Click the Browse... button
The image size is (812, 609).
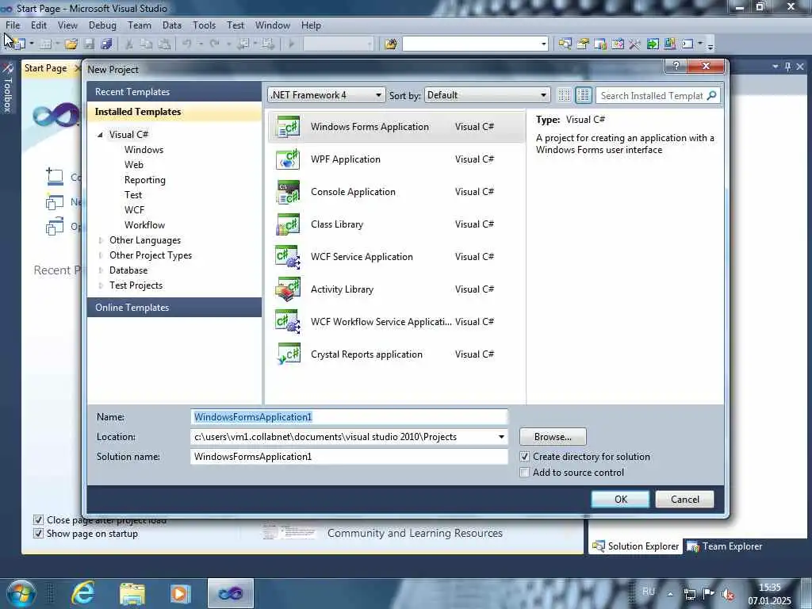click(x=553, y=437)
